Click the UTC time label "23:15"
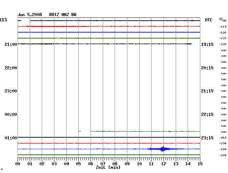 tap(207, 138)
